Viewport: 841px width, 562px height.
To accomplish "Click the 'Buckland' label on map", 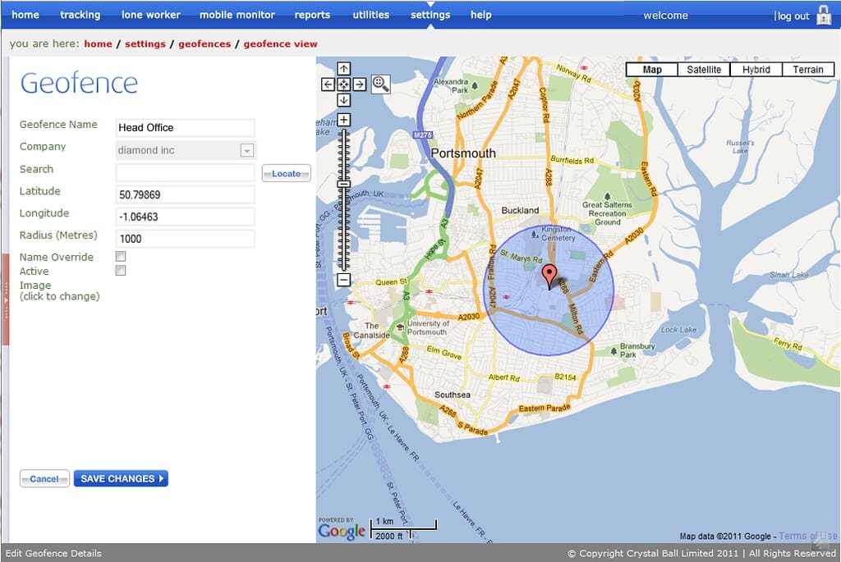I will (520, 211).
